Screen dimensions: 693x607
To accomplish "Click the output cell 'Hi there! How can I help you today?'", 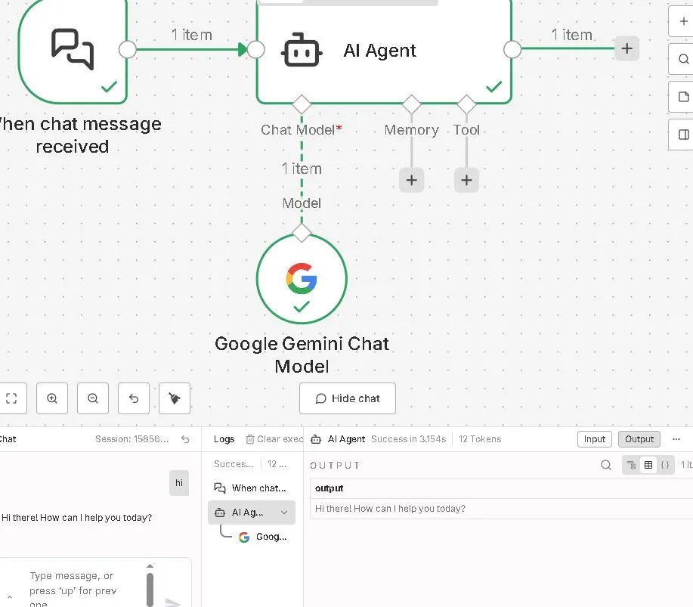I will [x=390, y=509].
